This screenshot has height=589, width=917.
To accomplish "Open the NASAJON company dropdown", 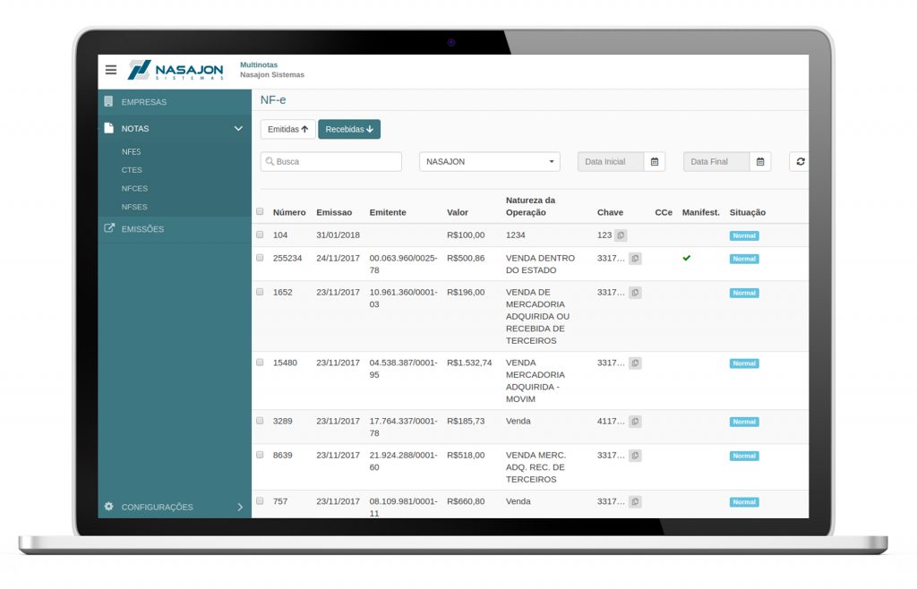I will (489, 162).
